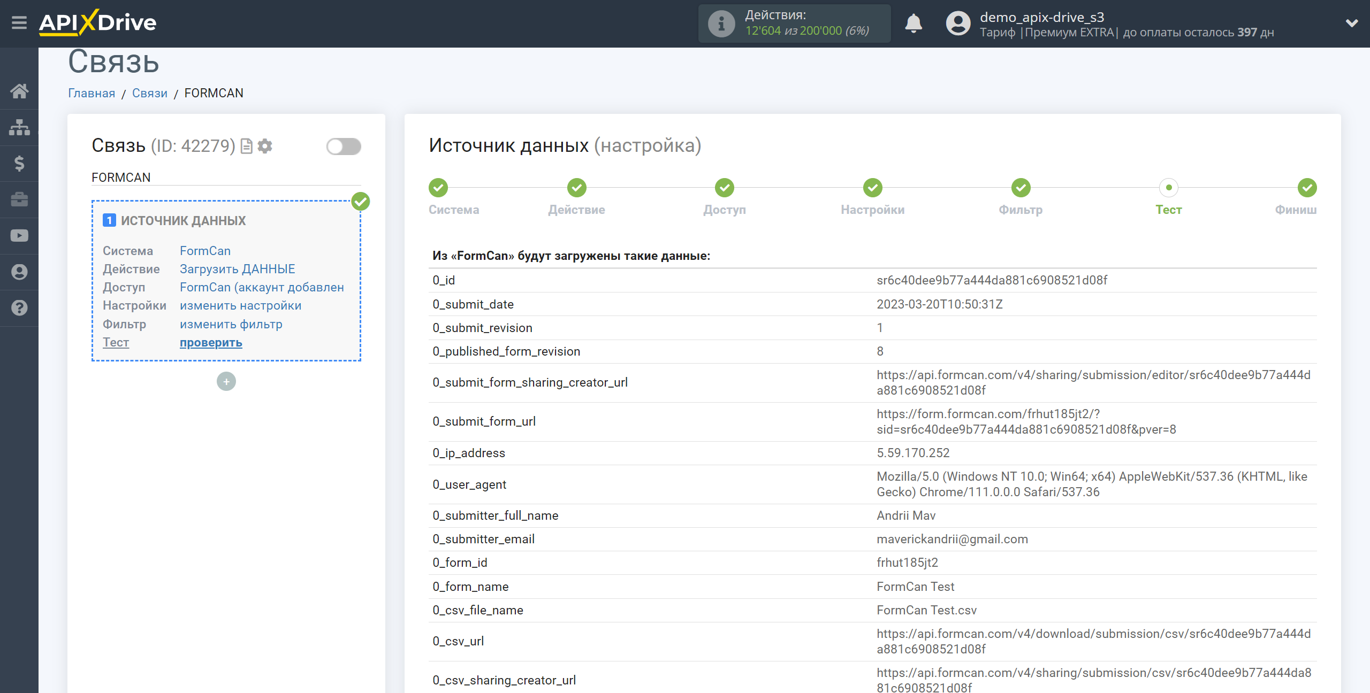Click the Andrii Mav name value
Screen dimensions: 1370x693
pos(906,515)
